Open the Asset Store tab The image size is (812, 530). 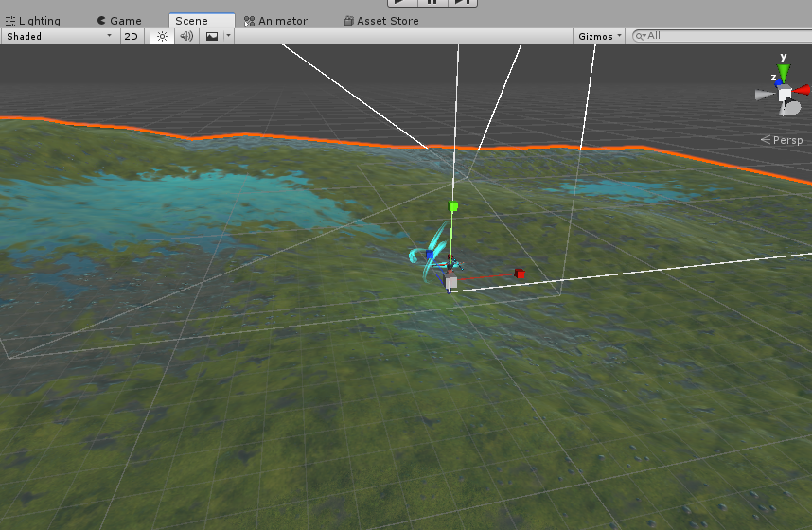tap(380, 21)
